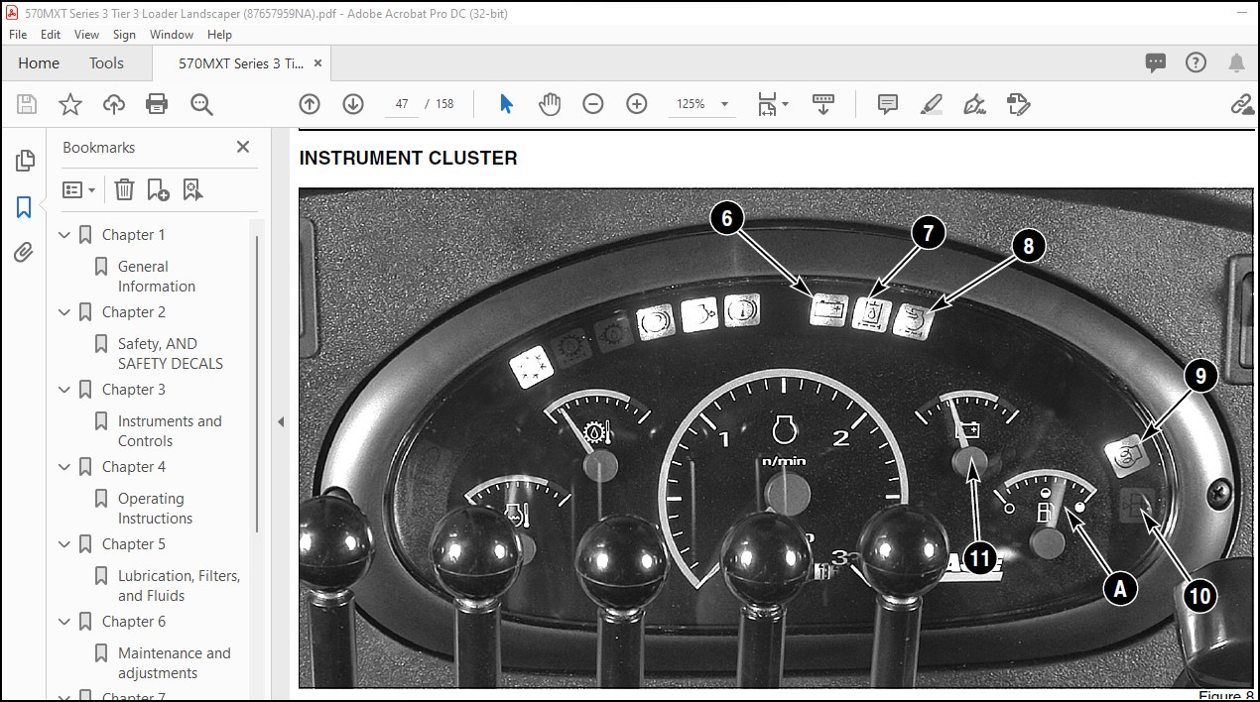Switch to the Home tab
This screenshot has width=1260, height=702.
click(39, 62)
